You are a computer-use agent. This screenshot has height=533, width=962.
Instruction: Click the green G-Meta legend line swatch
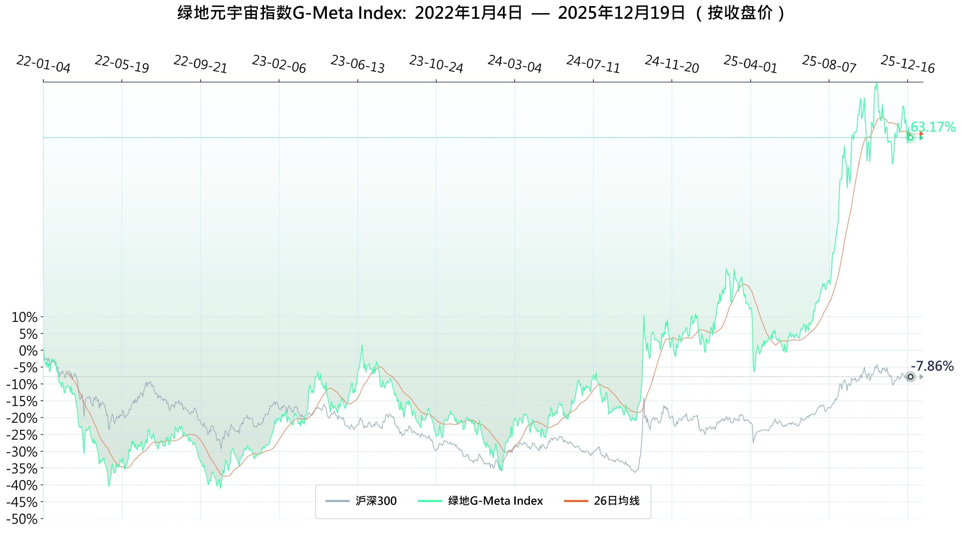430,501
